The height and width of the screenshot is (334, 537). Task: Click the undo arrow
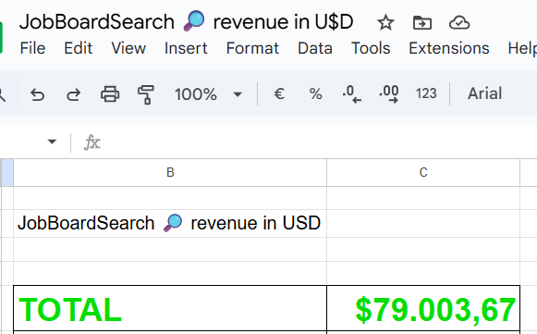click(x=37, y=94)
